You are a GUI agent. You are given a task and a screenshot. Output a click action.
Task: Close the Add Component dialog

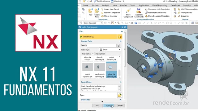pyautogui.click(x=125, y=27)
